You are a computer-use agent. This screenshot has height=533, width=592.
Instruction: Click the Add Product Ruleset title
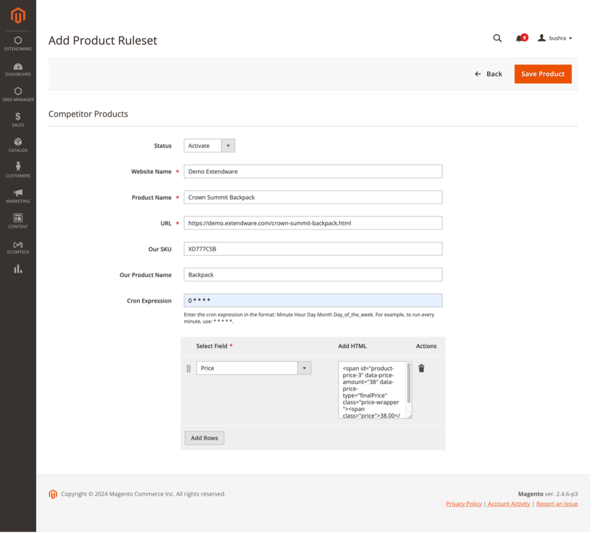103,40
